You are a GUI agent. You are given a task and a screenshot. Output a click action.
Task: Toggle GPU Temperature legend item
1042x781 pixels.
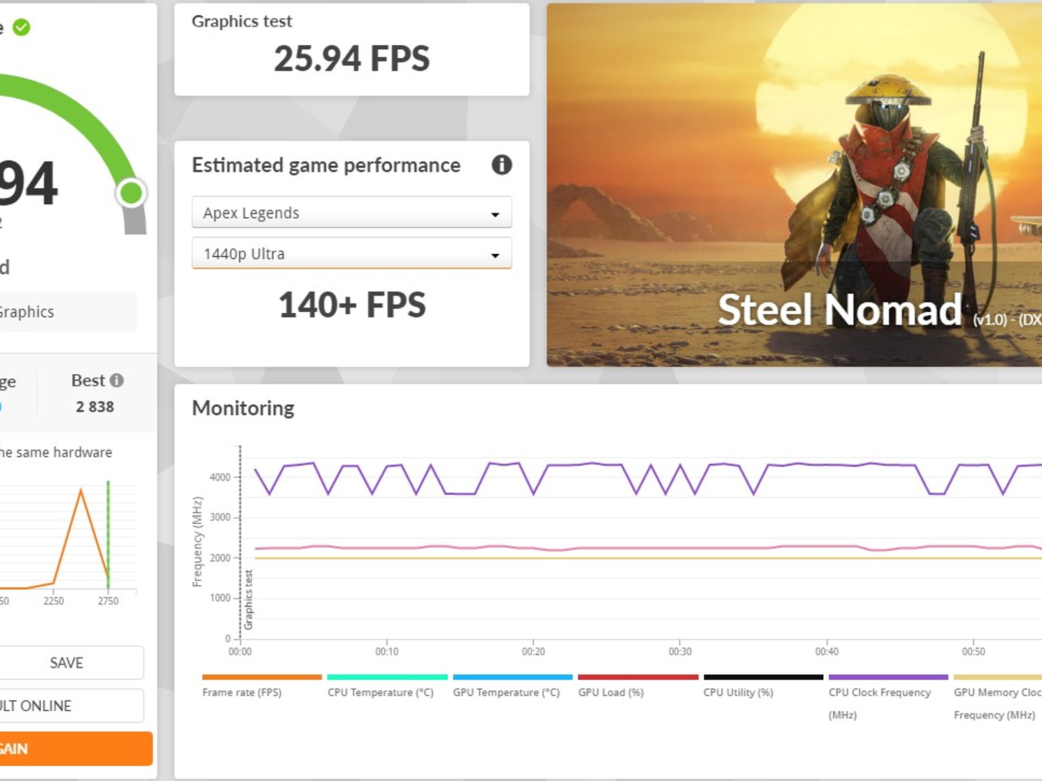click(512, 686)
